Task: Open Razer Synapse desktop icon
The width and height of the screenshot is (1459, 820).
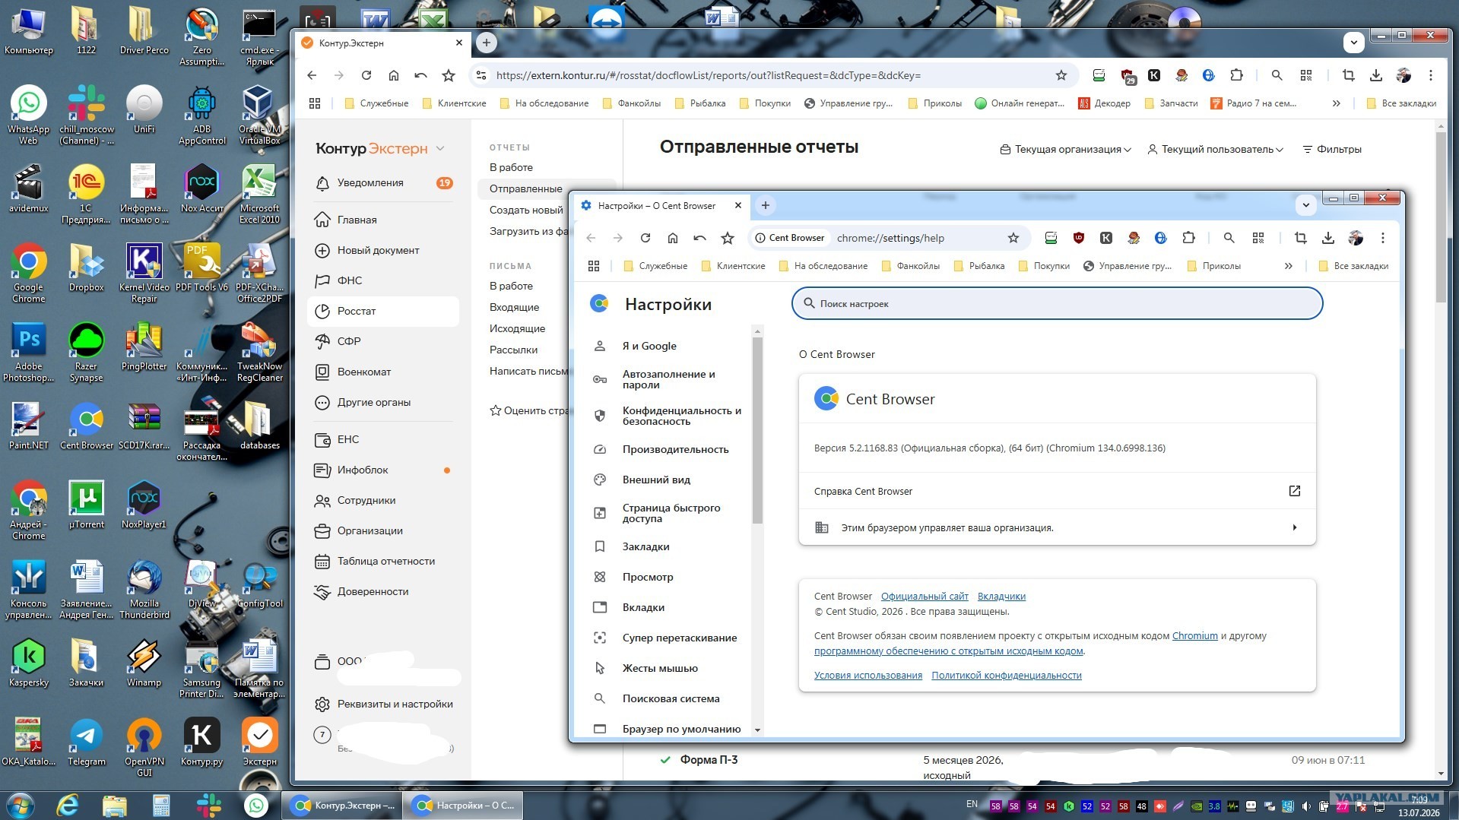Action: point(86,351)
